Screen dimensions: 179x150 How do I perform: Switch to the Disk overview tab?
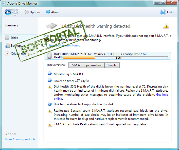point(56,65)
